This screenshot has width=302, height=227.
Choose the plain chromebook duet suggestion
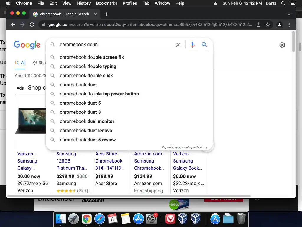point(129,85)
